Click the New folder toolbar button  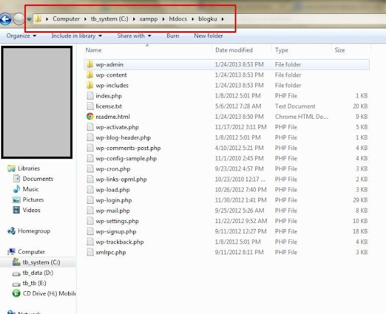pyautogui.click(x=208, y=36)
